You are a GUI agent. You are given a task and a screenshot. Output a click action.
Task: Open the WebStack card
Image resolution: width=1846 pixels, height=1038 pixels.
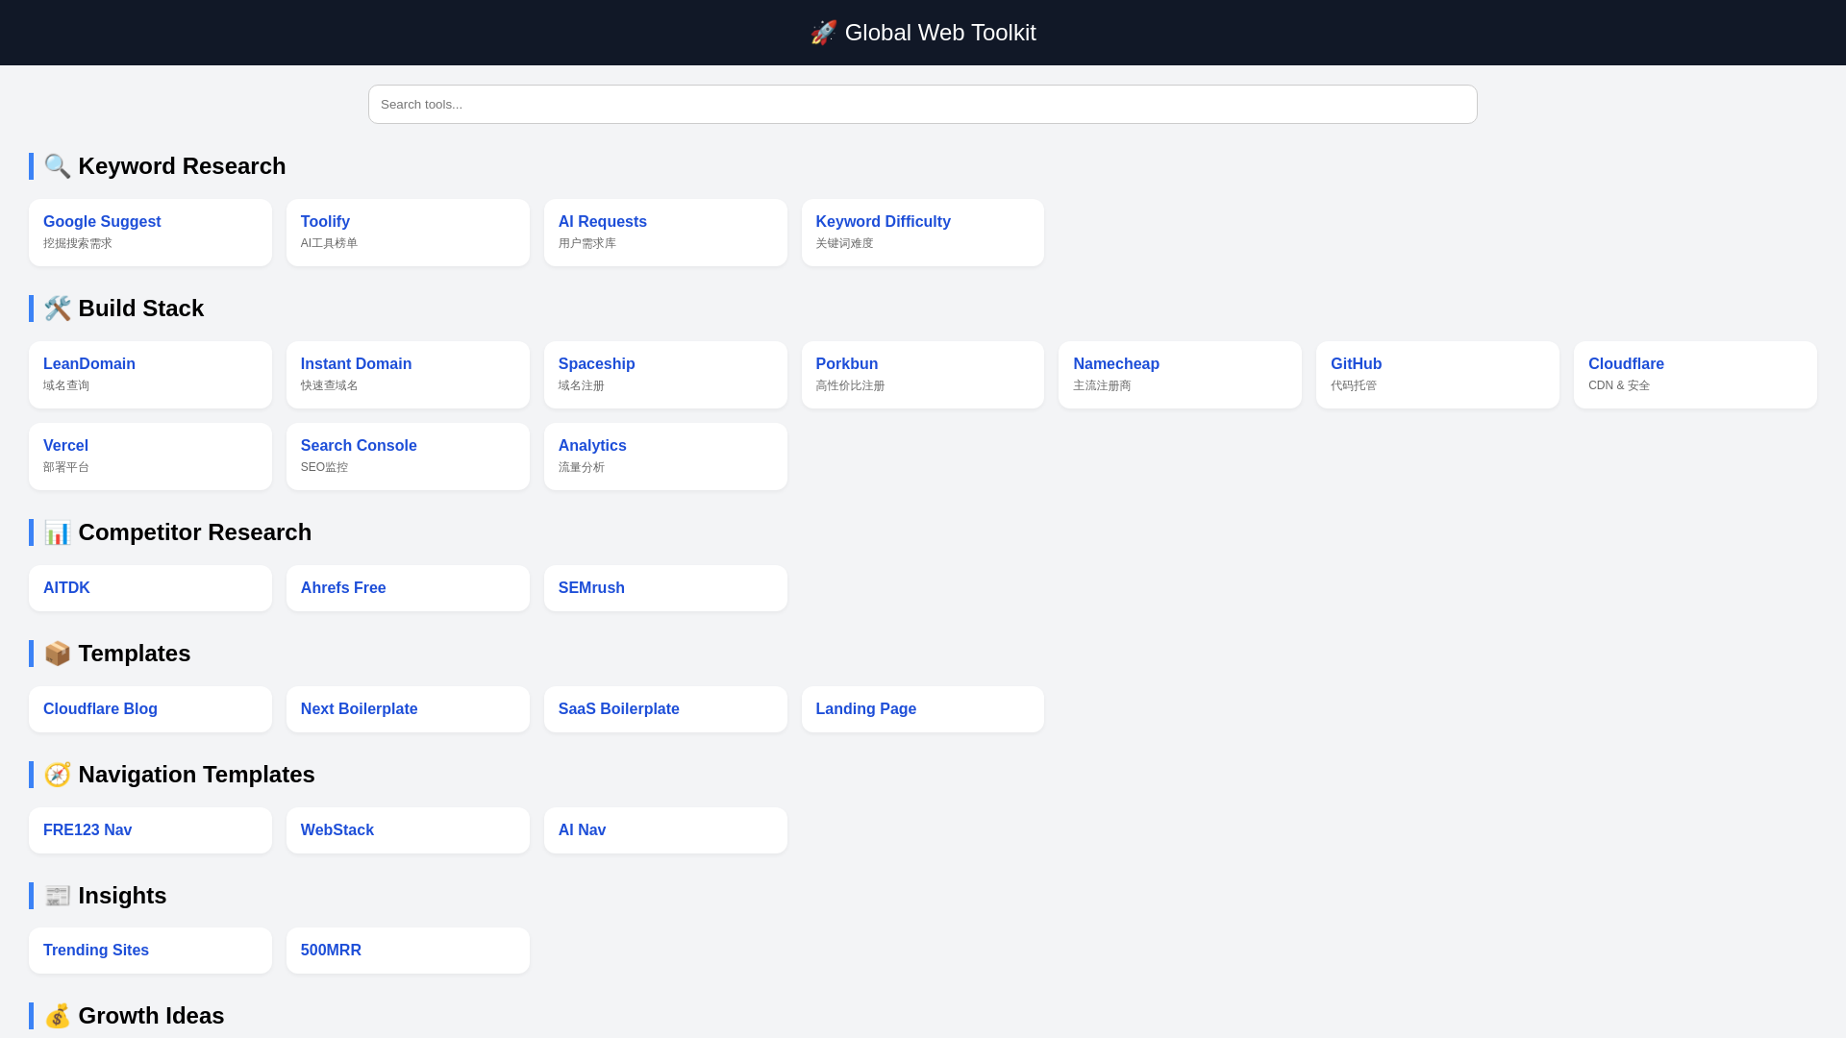pyautogui.click(x=408, y=830)
